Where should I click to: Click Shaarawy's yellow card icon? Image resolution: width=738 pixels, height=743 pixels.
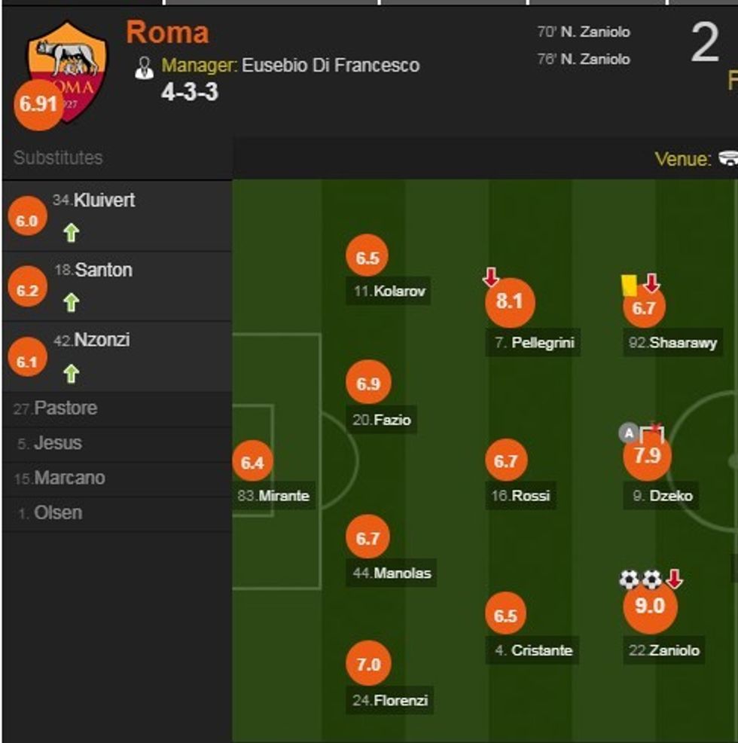click(x=629, y=284)
